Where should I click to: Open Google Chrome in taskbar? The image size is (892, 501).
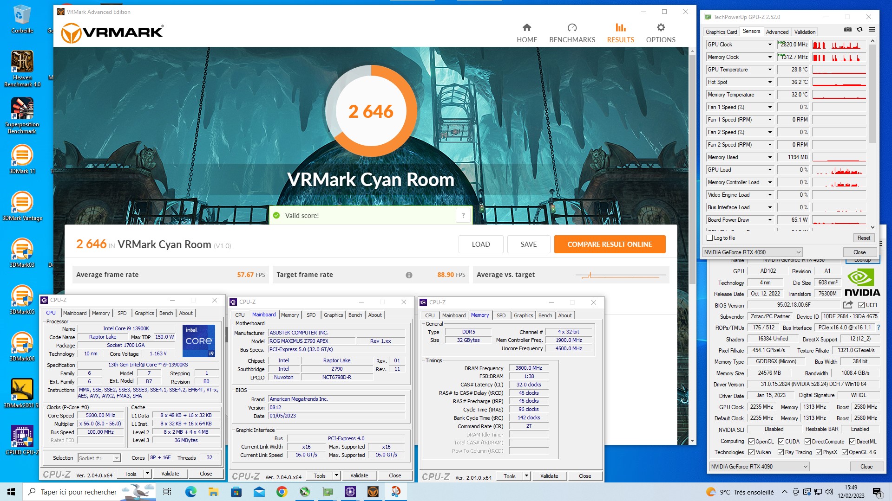pos(282,492)
